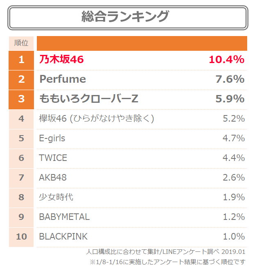Click the E-girls entry
This screenshot has width=257, height=267.
tap(52, 138)
